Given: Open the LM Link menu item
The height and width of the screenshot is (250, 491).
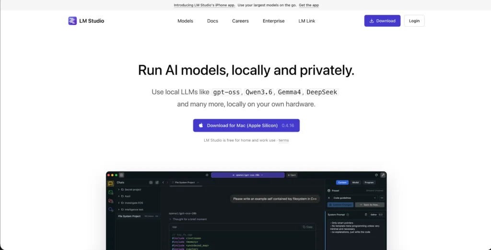Looking at the screenshot, I should click(x=307, y=21).
